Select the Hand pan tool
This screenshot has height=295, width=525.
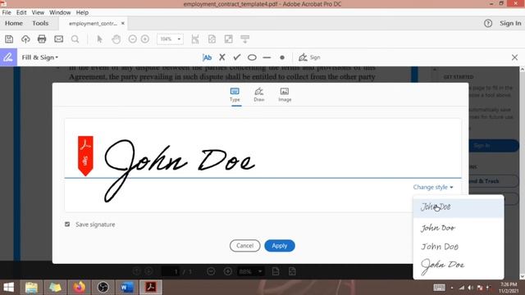(116, 39)
